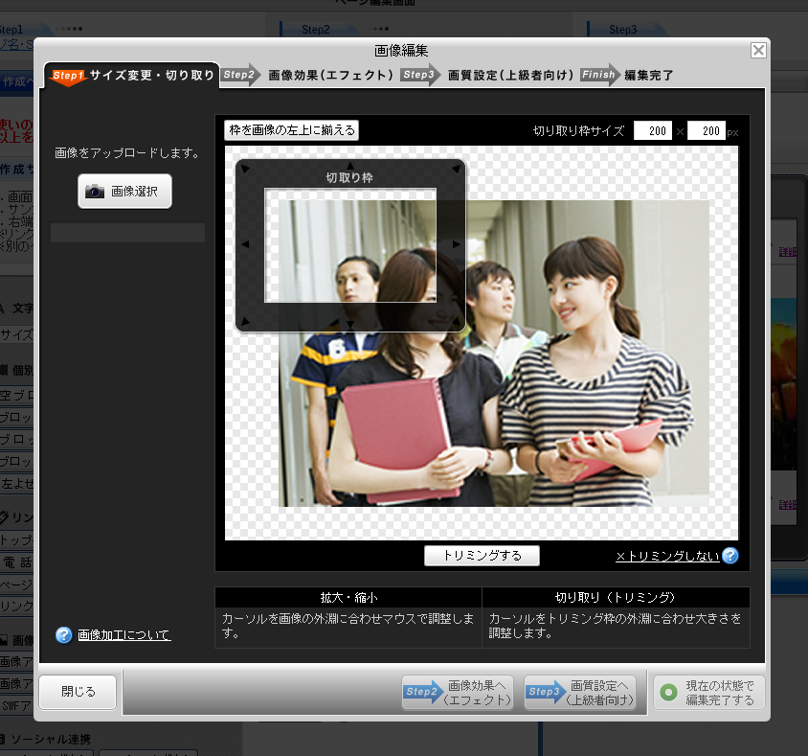Open the blue help icon beside ×トリミングしない

pos(730,556)
